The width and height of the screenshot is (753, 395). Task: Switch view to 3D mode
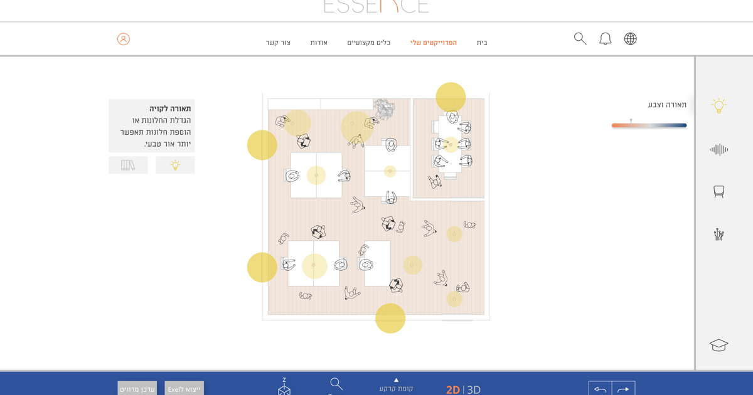click(474, 389)
